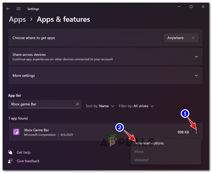This screenshot has height=173, width=212.
Task: Choose Move in the context menu
Action: coord(139,152)
